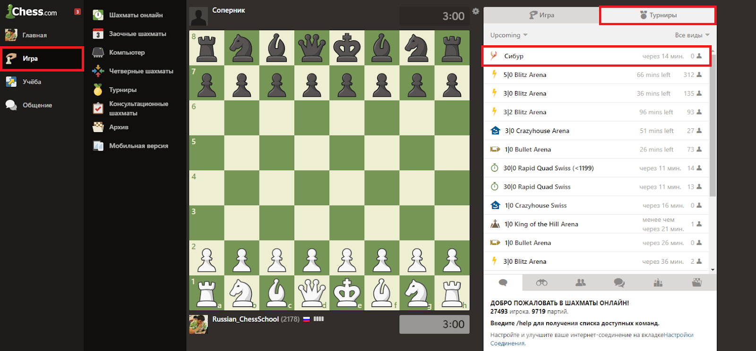Open Шахматы онлайн

point(136,15)
